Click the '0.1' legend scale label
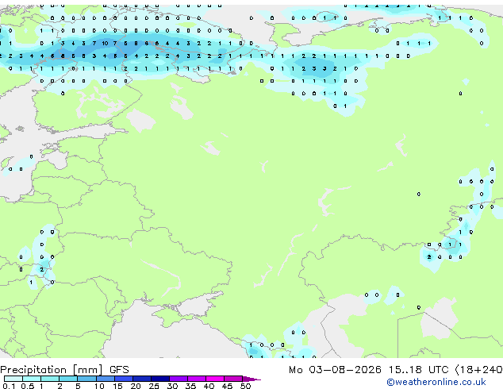Viewport: 503px width, 389px height. 9,386
